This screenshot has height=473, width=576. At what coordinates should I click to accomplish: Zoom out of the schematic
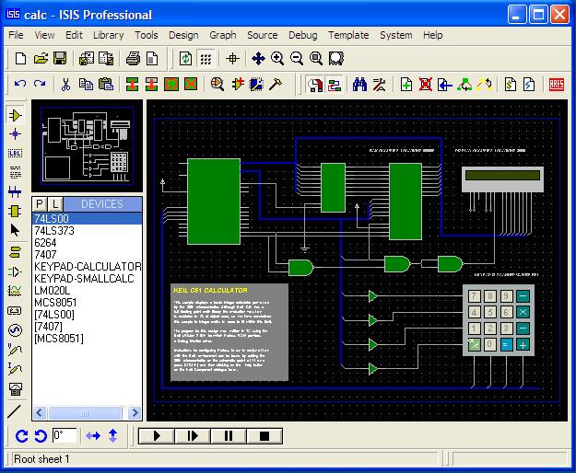pos(297,59)
